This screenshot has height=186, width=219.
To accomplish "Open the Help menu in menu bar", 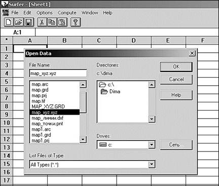I will tap(107, 13).
